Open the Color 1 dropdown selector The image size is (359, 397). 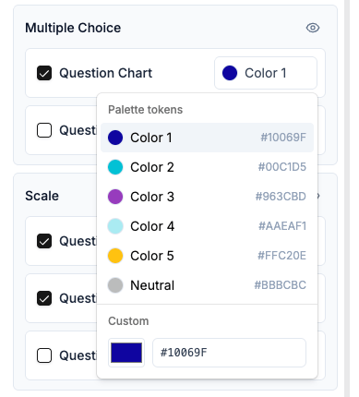[x=266, y=73]
